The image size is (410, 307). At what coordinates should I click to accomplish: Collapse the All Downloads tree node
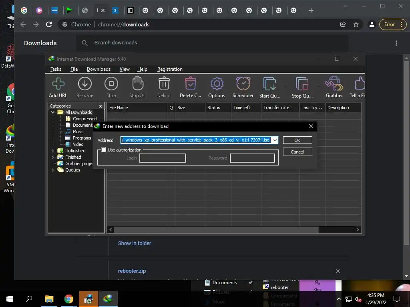point(52,112)
